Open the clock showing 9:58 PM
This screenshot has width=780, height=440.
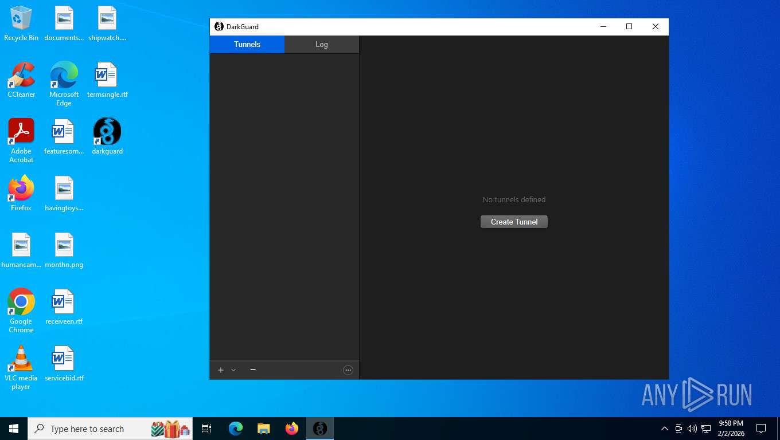731,429
